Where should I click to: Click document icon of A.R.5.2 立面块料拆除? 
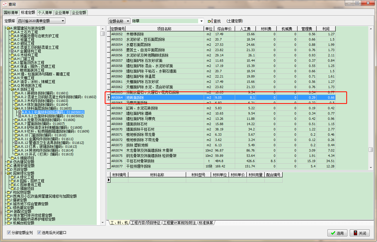pos(20,116)
